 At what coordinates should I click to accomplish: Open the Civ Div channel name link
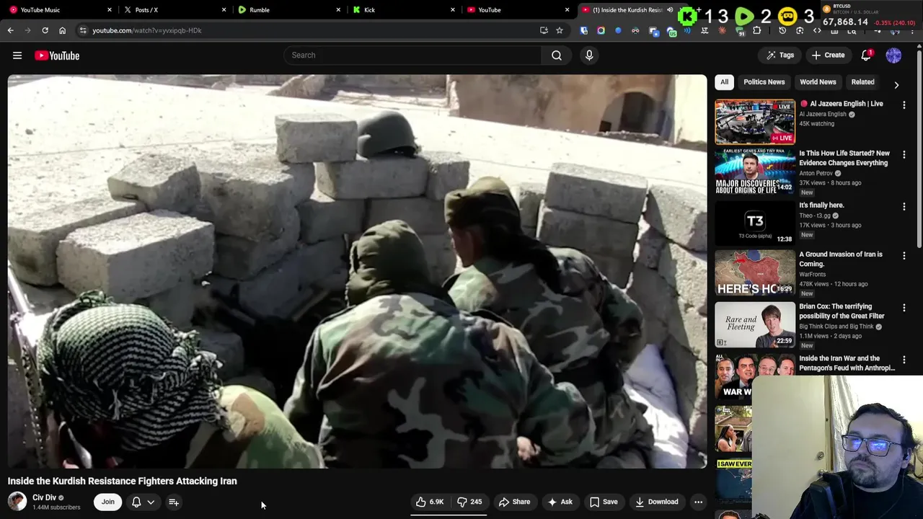coord(44,497)
